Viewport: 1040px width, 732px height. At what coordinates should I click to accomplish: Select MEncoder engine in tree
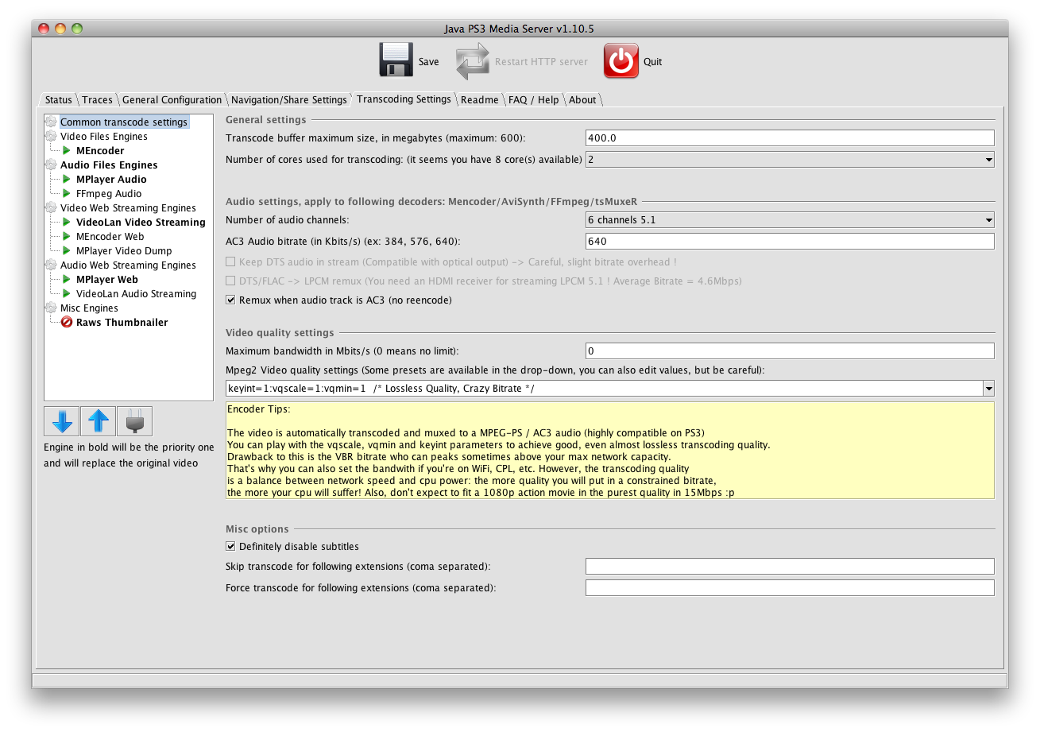100,151
